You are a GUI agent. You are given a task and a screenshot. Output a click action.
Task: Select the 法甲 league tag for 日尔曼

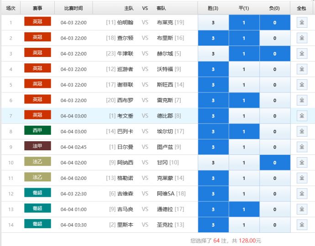37,146
